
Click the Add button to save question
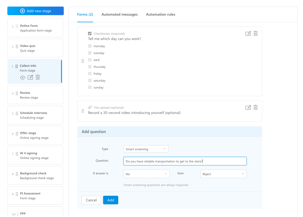[x=111, y=200]
